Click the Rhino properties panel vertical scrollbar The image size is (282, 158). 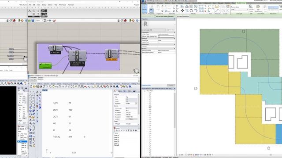(x=138, y=105)
